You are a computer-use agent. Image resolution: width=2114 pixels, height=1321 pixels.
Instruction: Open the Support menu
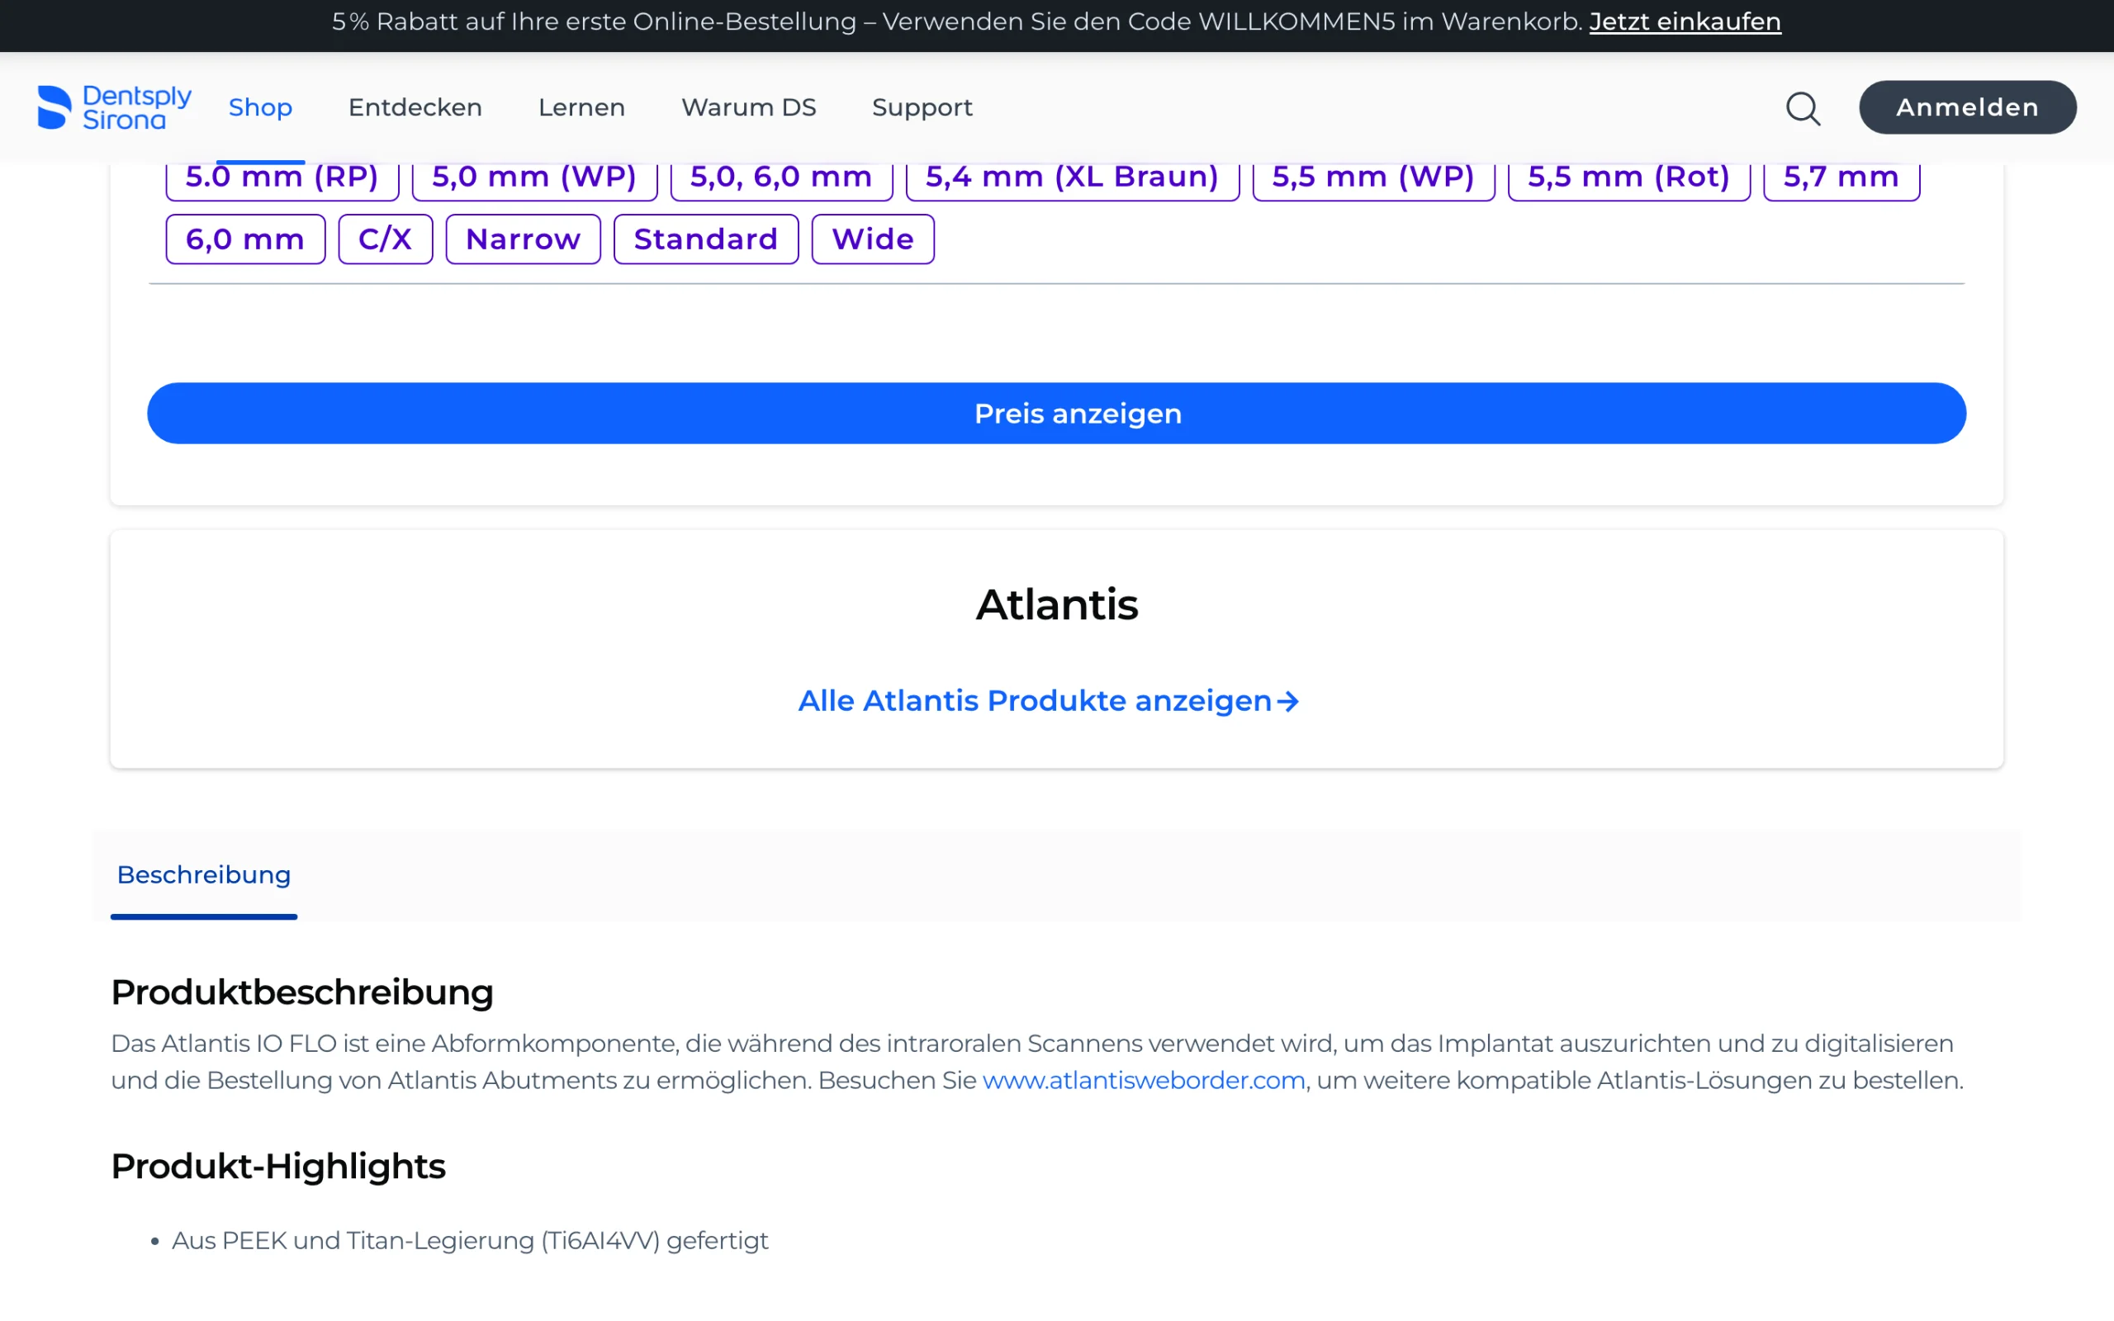pos(922,107)
